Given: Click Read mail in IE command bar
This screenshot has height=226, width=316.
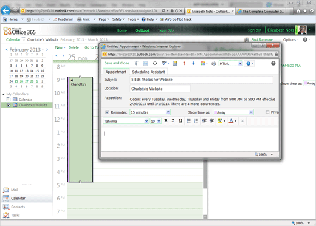Looking at the screenshot, I should coord(63,19).
